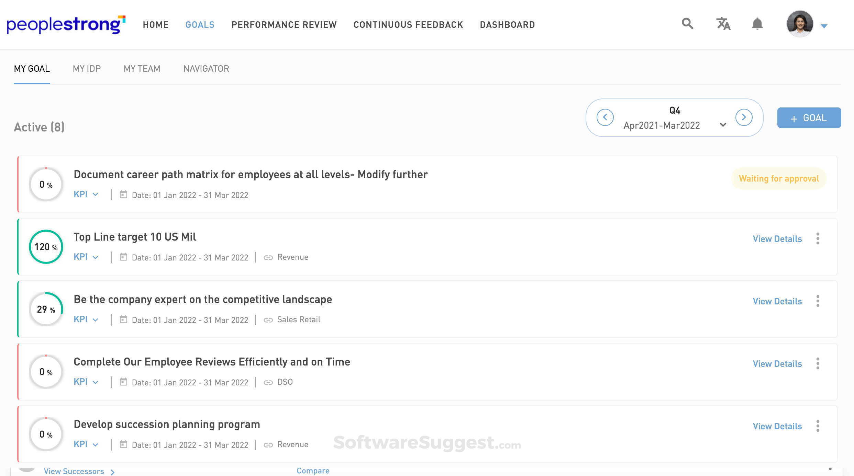This screenshot has width=854, height=476.
Task: Open the three-dot menu on Top Line goal
Action: (818, 238)
